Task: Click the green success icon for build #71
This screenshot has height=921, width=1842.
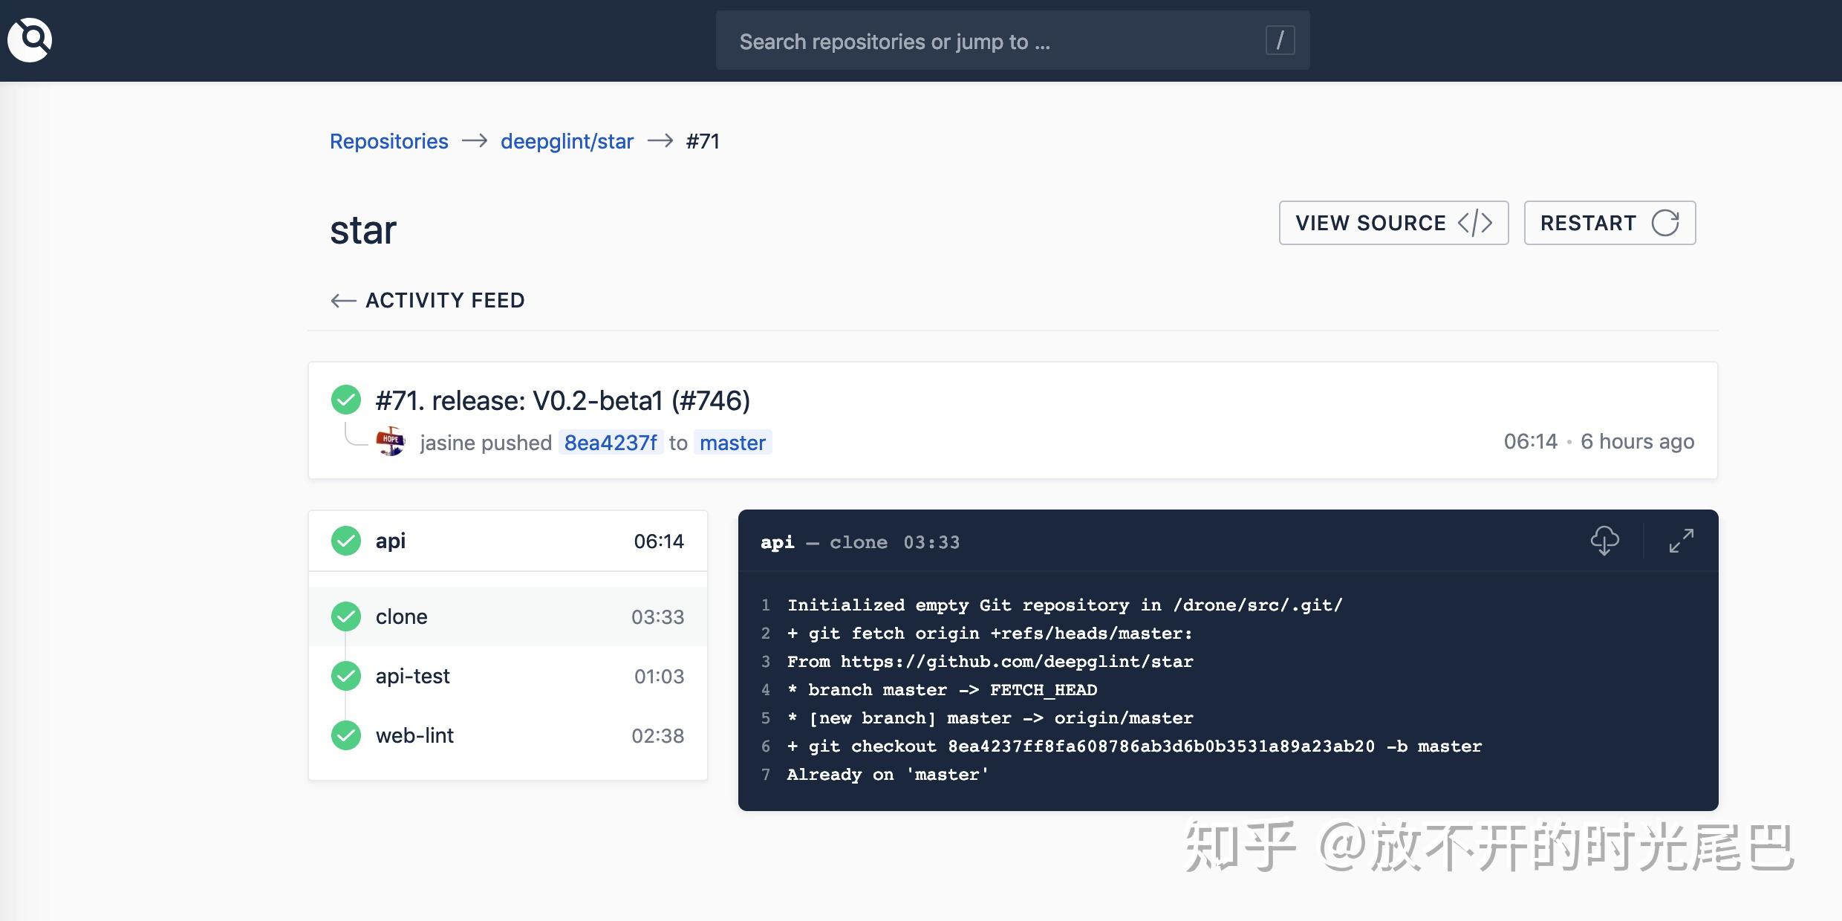Action: (x=346, y=400)
